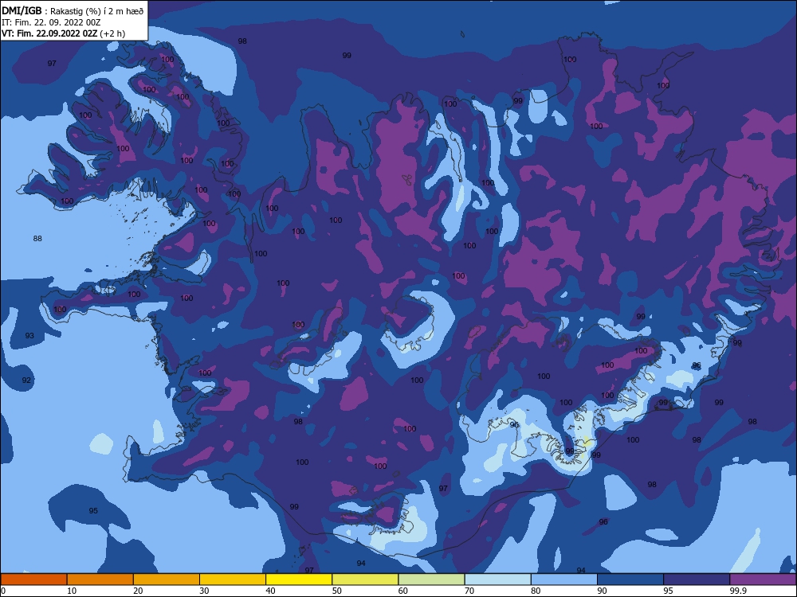
Task: Click the 10–20 orange legend swatch
Action: (x=100, y=579)
